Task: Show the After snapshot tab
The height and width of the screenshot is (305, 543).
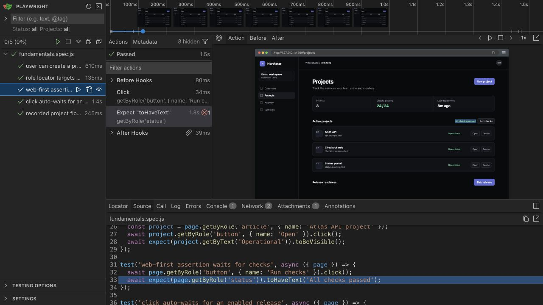Action: [278, 38]
